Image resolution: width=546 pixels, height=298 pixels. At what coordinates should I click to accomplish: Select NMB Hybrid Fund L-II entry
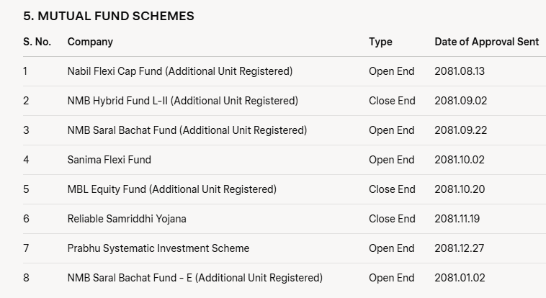(x=183, y=101)
